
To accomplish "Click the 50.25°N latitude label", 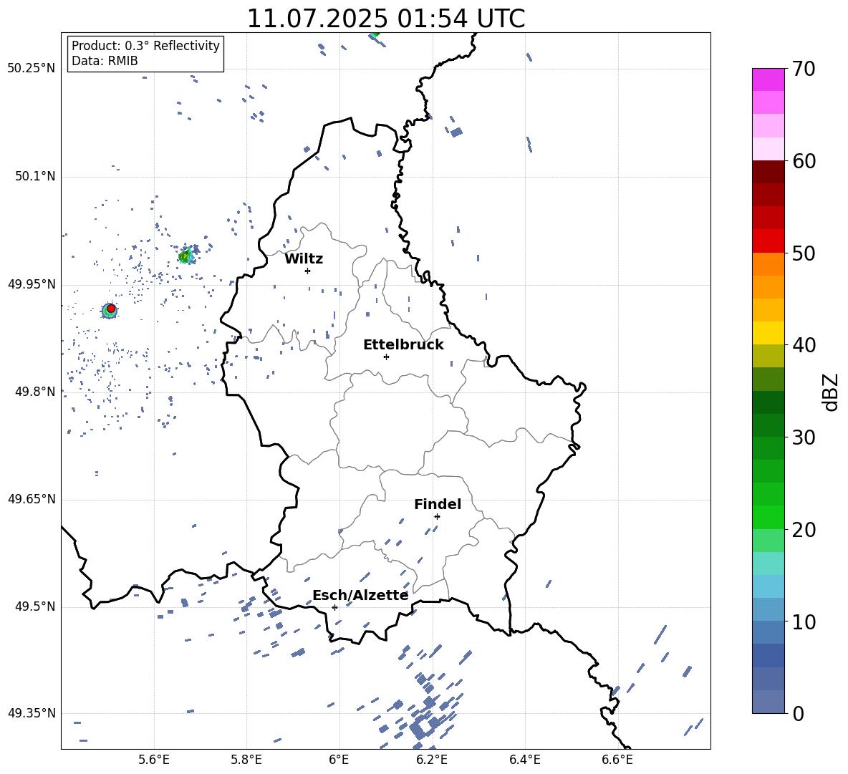I will [x=32, y=69].
